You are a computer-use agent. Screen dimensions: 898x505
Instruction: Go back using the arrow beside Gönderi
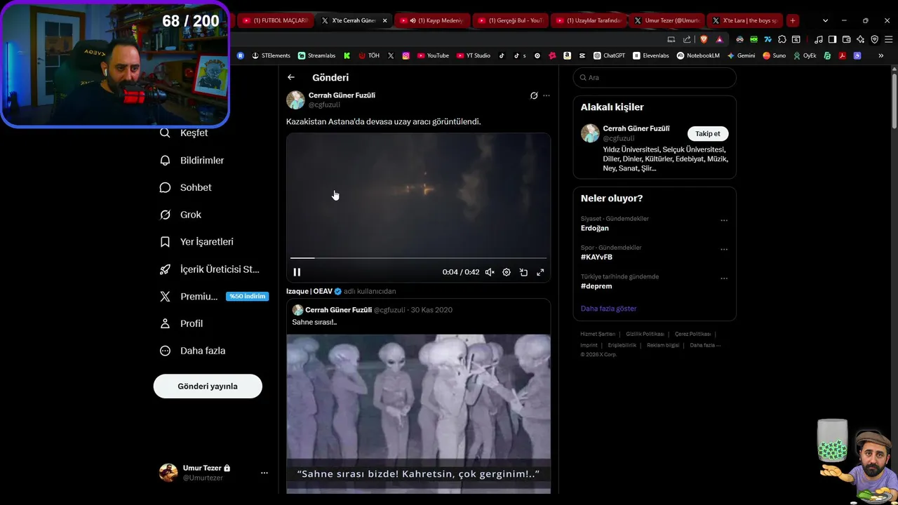tap(291, 77)
